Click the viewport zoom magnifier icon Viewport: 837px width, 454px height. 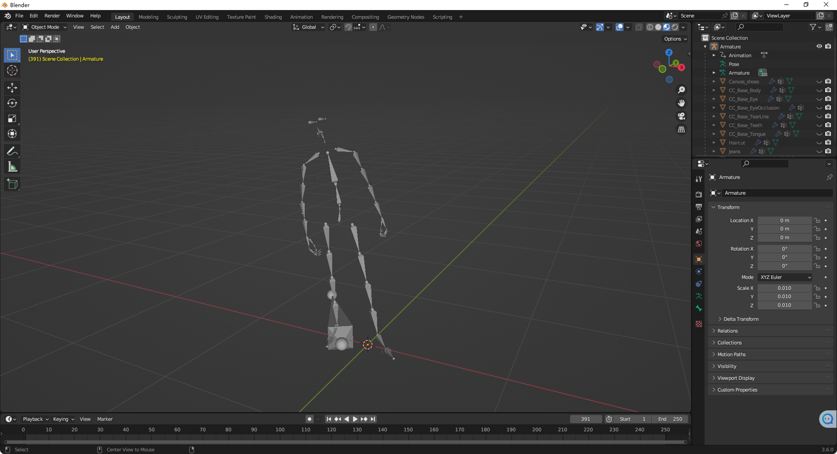click(x=681, y=90)
